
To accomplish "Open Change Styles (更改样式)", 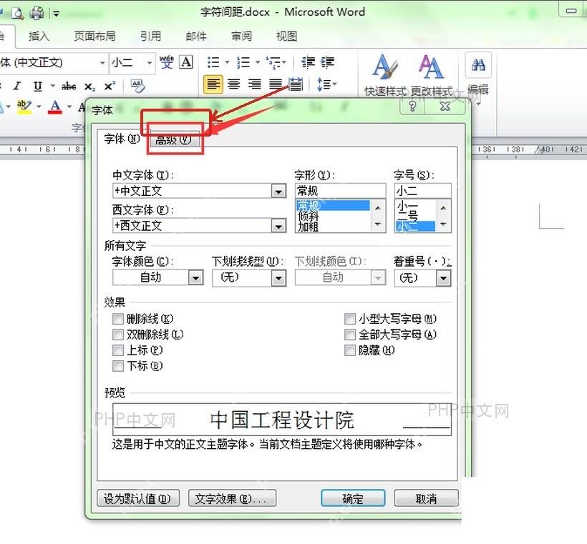I will 431,75.
